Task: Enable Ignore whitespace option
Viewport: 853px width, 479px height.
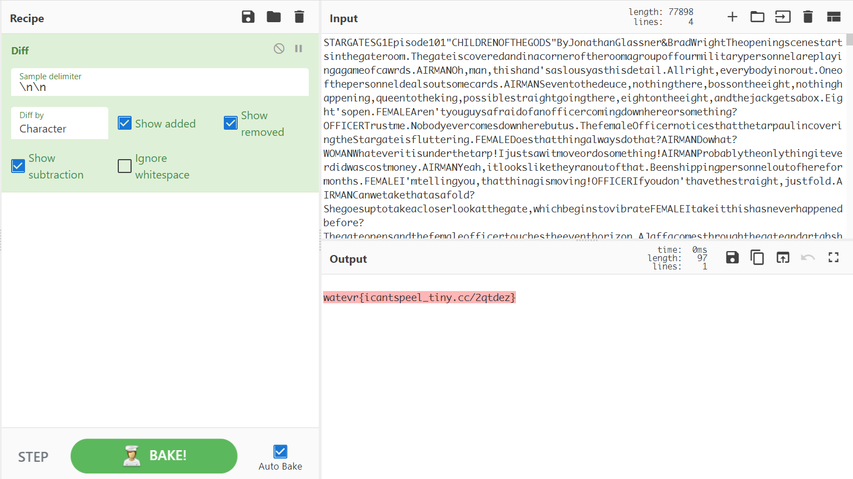Action: [x=125, y=166]
